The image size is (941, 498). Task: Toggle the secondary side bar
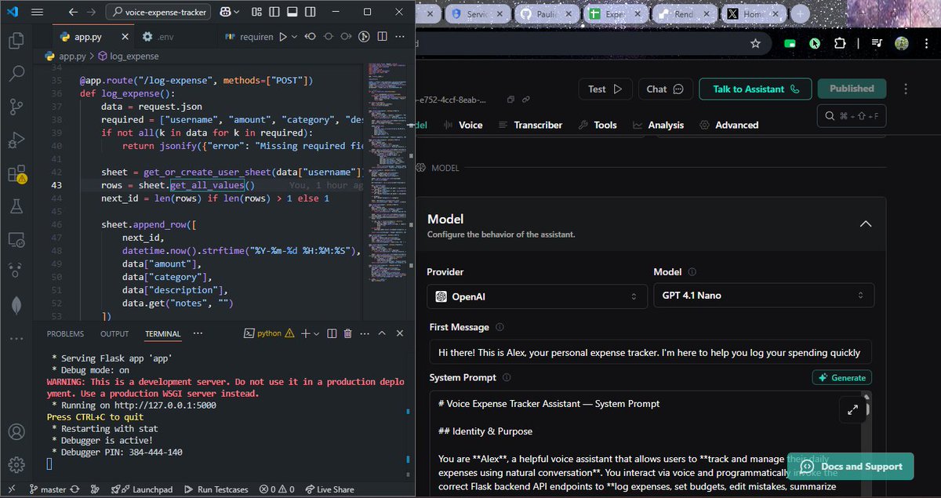(x=309, y=13)
